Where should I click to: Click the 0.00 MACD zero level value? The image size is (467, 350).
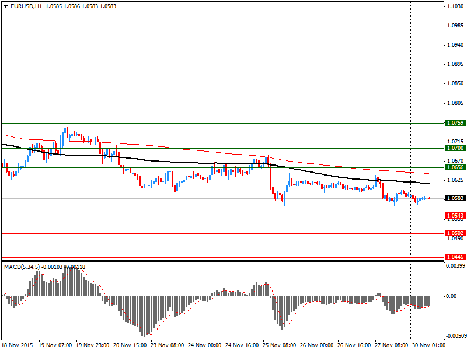[451, 296]
